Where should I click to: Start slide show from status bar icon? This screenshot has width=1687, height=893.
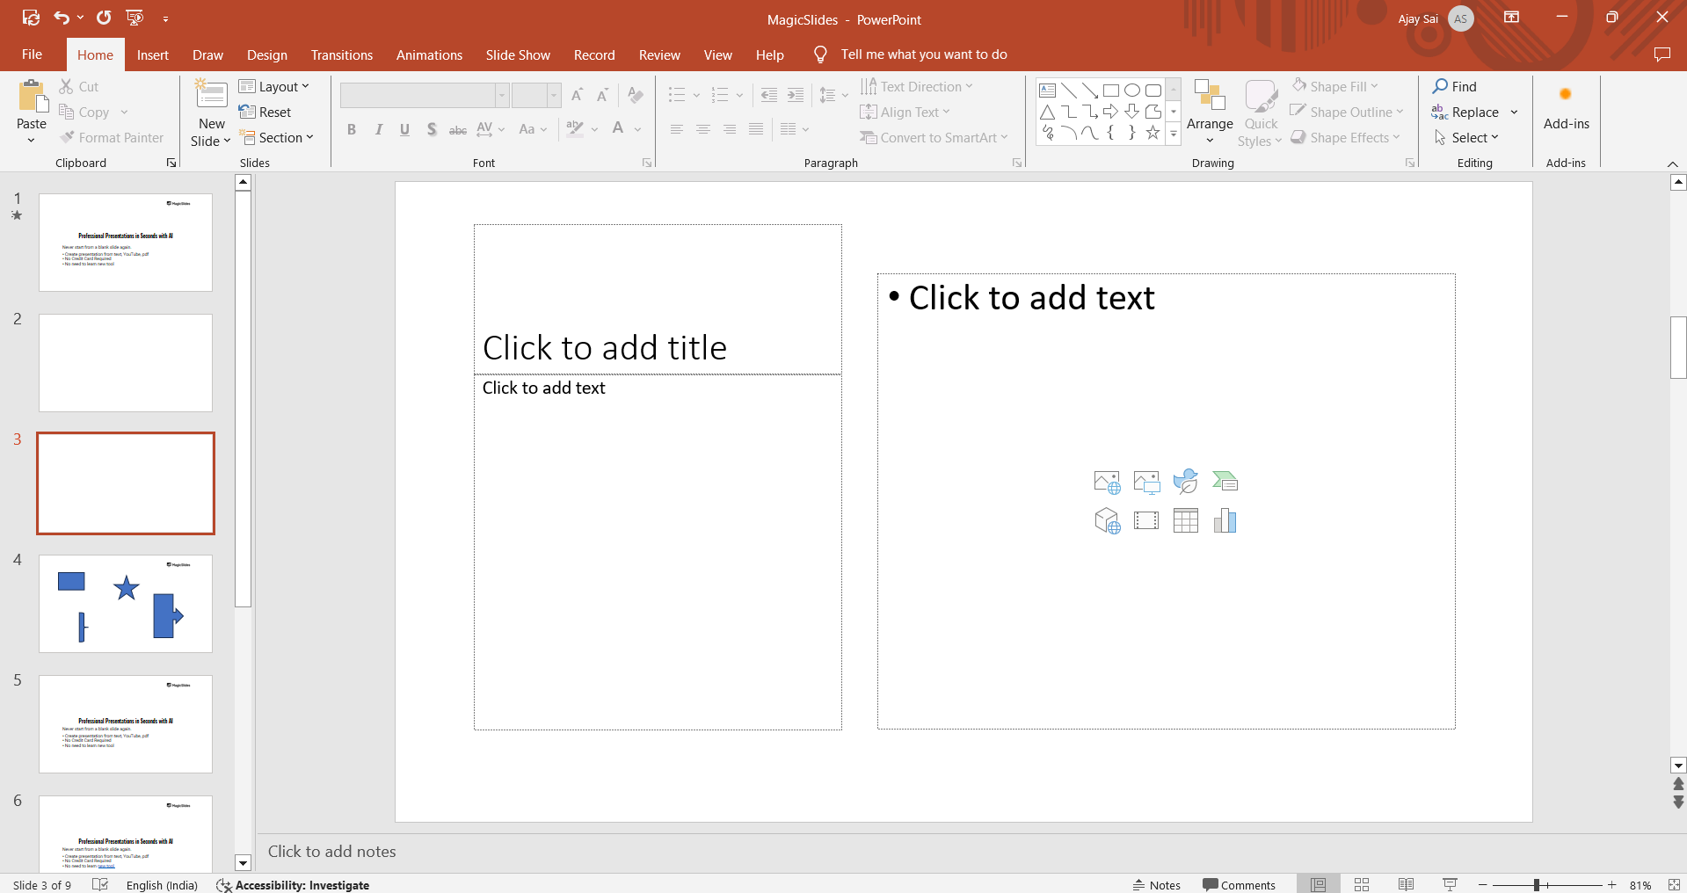[x=1450, y=884]
